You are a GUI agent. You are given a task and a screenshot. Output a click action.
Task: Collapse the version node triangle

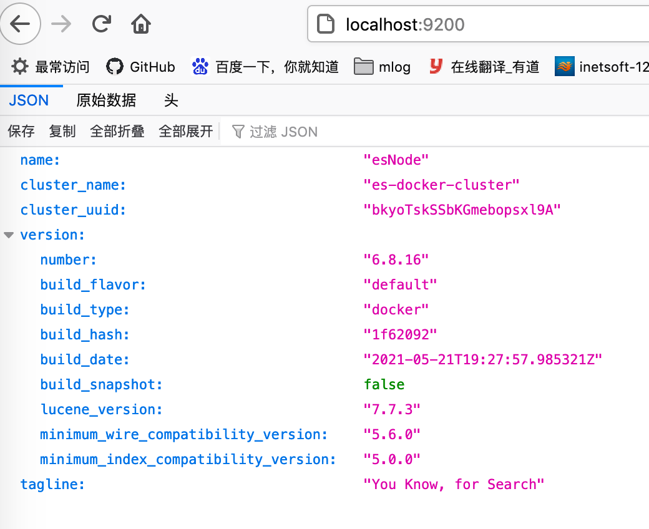point(9,235)
